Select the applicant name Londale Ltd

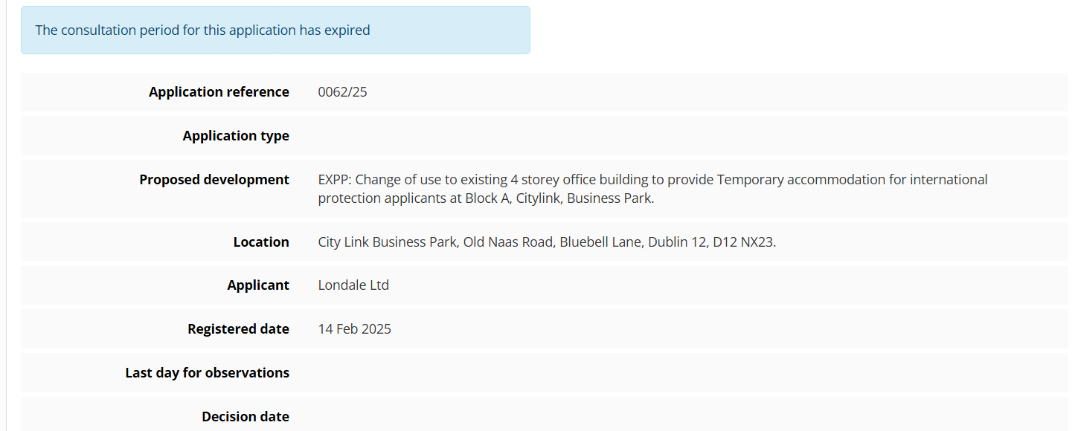coord(353,285)
